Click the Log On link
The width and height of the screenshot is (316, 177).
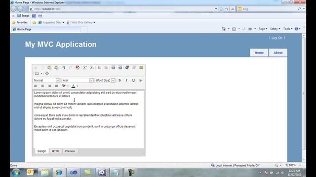(x=277, y=38)
